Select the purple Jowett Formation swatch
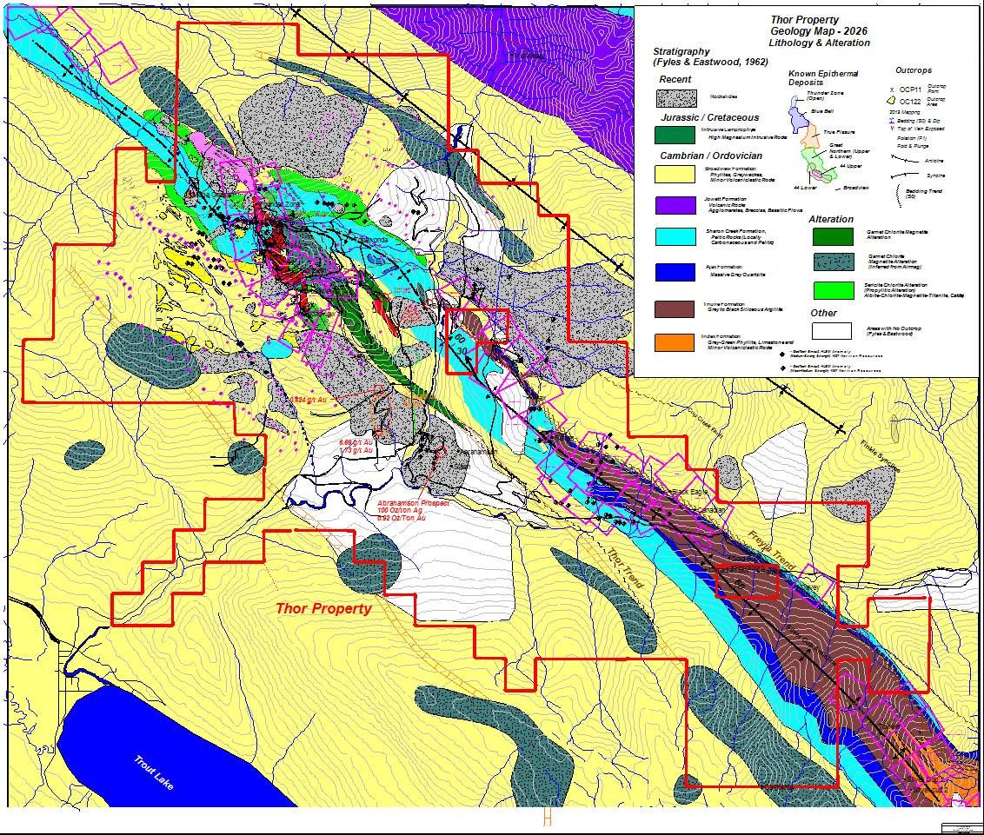The height and width of the screenshot is (835, 984). pos(675,205)
